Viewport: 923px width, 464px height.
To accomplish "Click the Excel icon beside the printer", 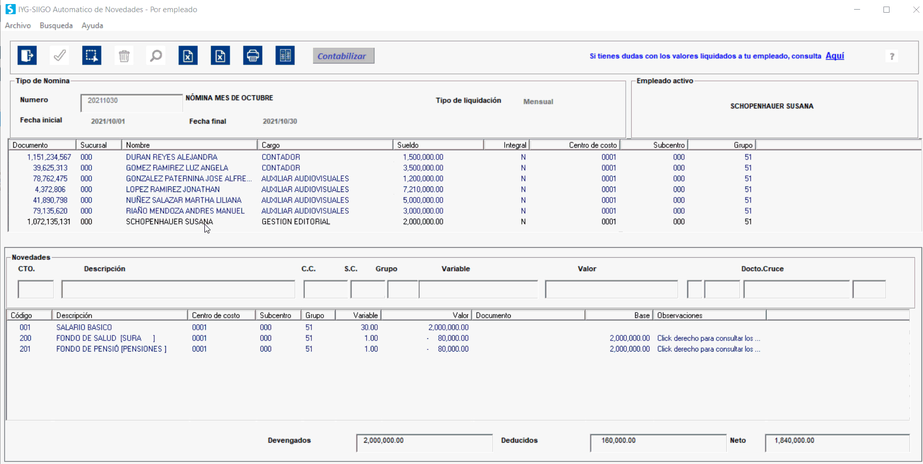I will click(221, 56).
